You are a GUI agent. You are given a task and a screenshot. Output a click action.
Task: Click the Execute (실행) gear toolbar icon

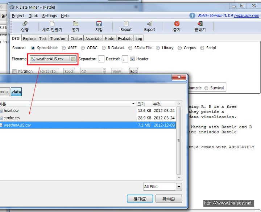click(x=25, y=24)
